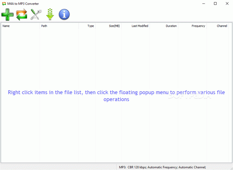Click the Frequency column header
Viewport: 233px width, 170px height.
(192, 26)
